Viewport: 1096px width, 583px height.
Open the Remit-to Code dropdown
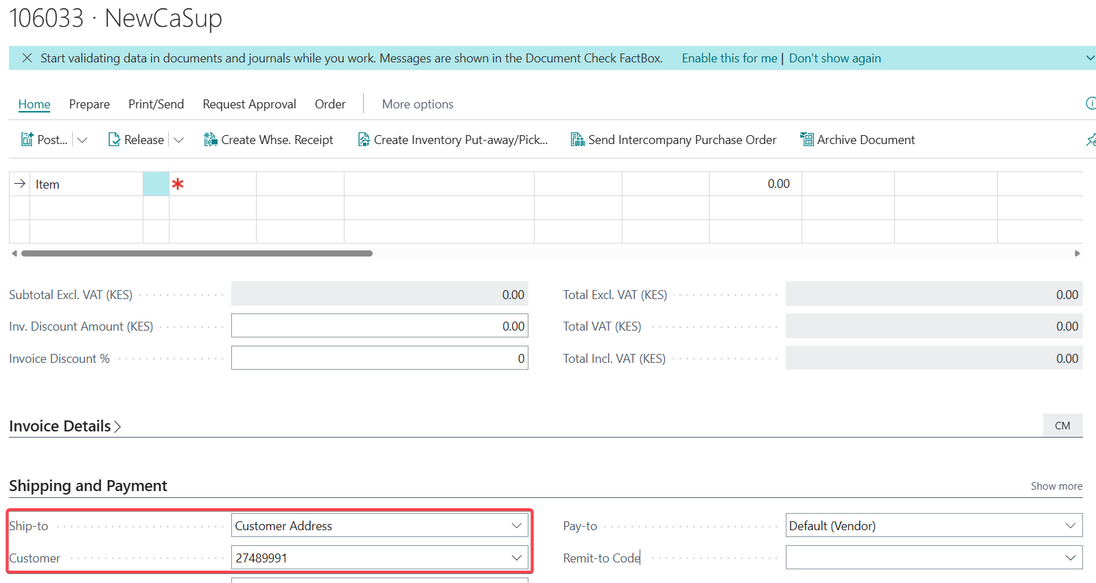(x=1070, y=558)
